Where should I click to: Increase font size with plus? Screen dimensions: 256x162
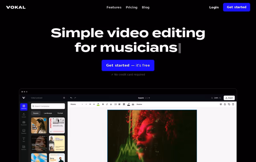click(94, 104)
